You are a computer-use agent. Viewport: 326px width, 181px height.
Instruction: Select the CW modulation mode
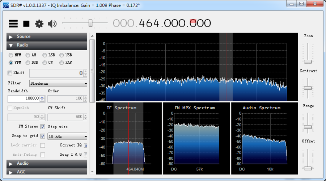click(x=45, y=63)
